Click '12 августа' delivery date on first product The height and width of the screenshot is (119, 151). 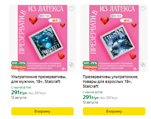pos(19,97)
